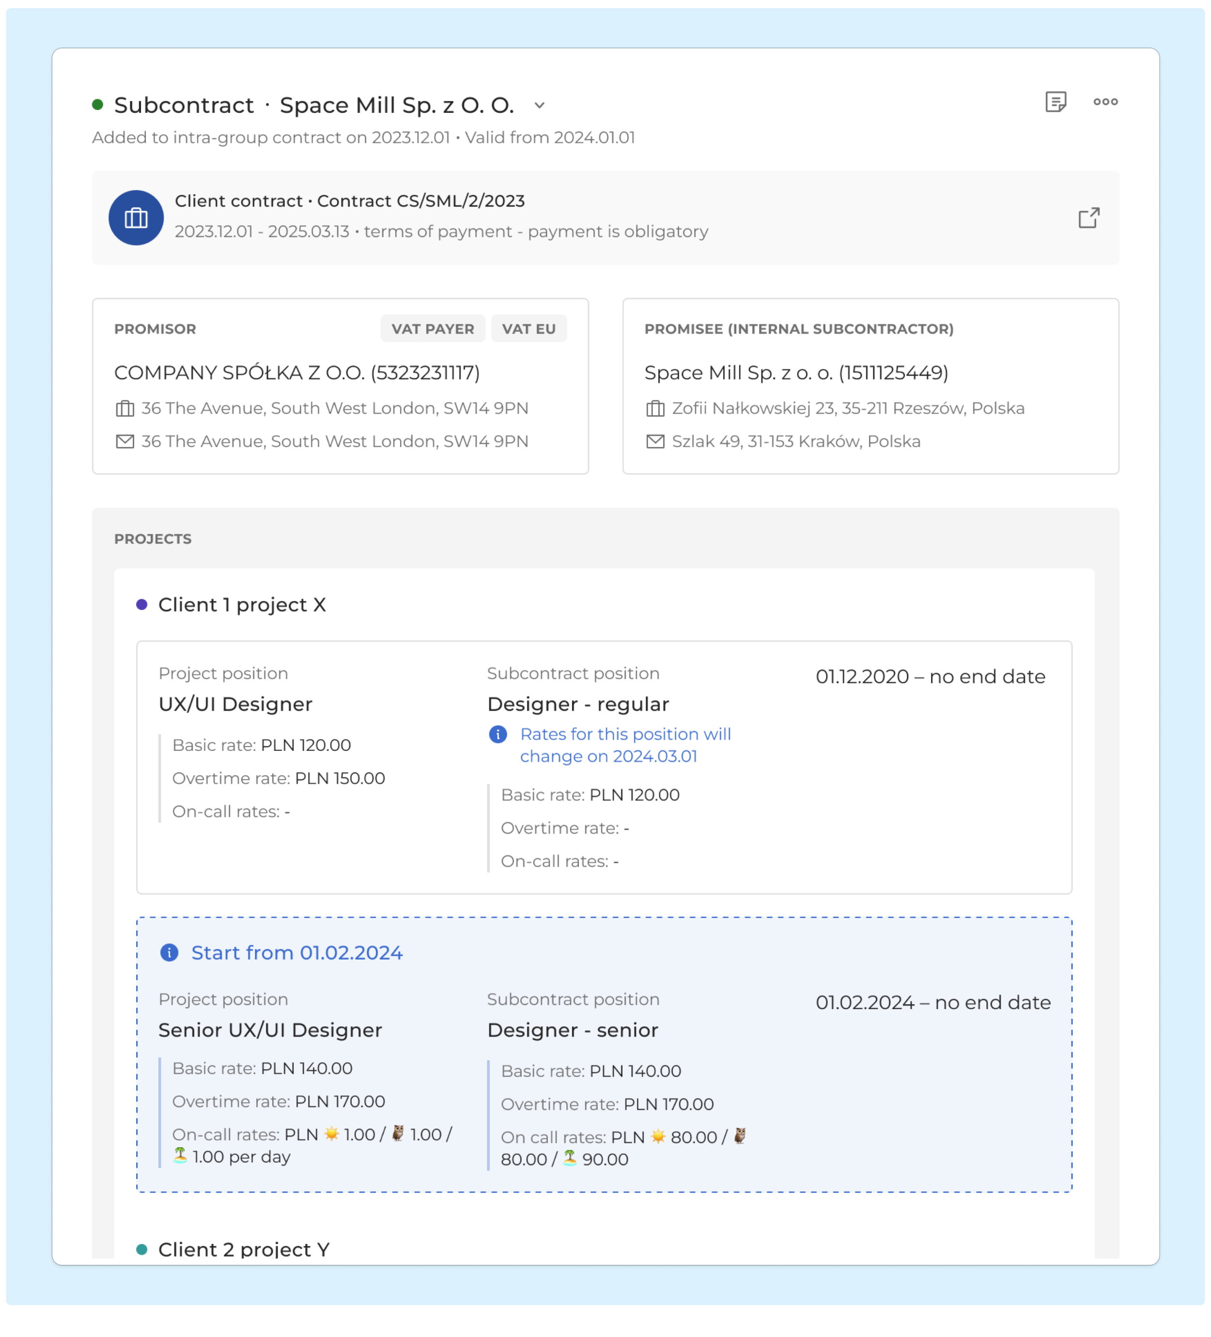Screen dimensions: 1211x1337
Task: Click the green subcontract status dot
Action: pos(97,105)
